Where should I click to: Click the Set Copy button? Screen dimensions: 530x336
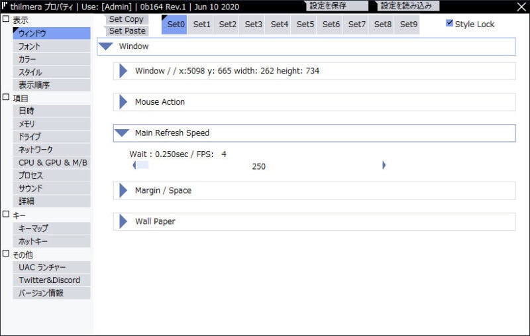(x=126, y=19)
